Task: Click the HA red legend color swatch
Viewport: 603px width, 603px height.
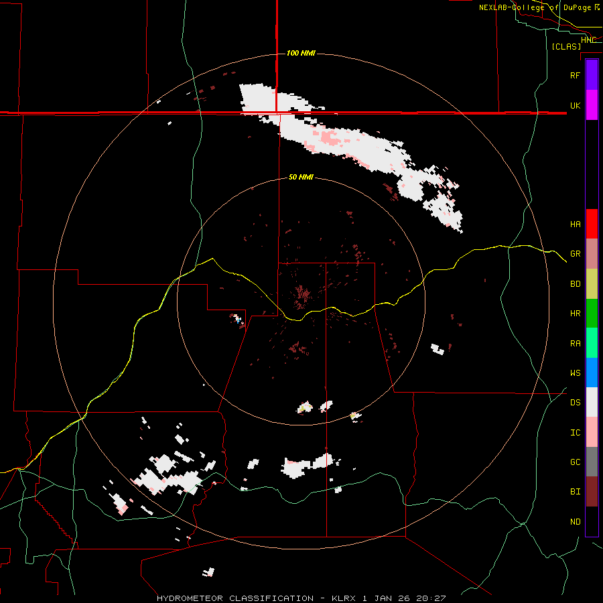Action: point(592,224)
